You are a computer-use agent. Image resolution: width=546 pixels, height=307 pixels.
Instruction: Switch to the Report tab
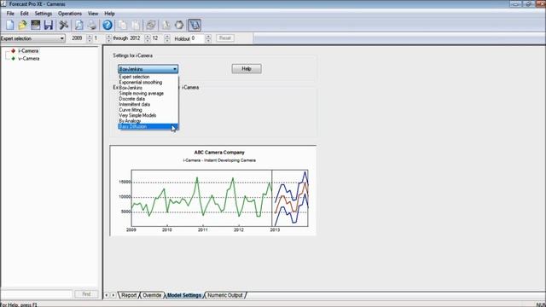point(129,295)
